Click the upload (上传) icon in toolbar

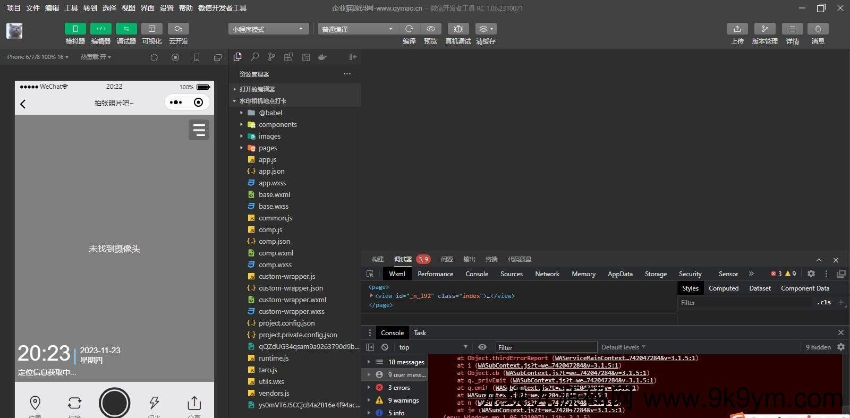tap(737, 29)
